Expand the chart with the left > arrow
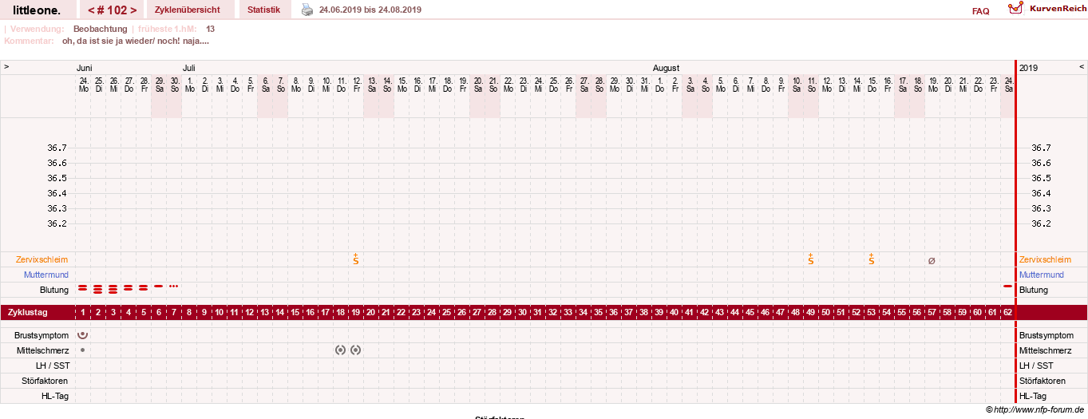Image resolution: width=1088 pixels, height=419 pixels. click(6, 67)
